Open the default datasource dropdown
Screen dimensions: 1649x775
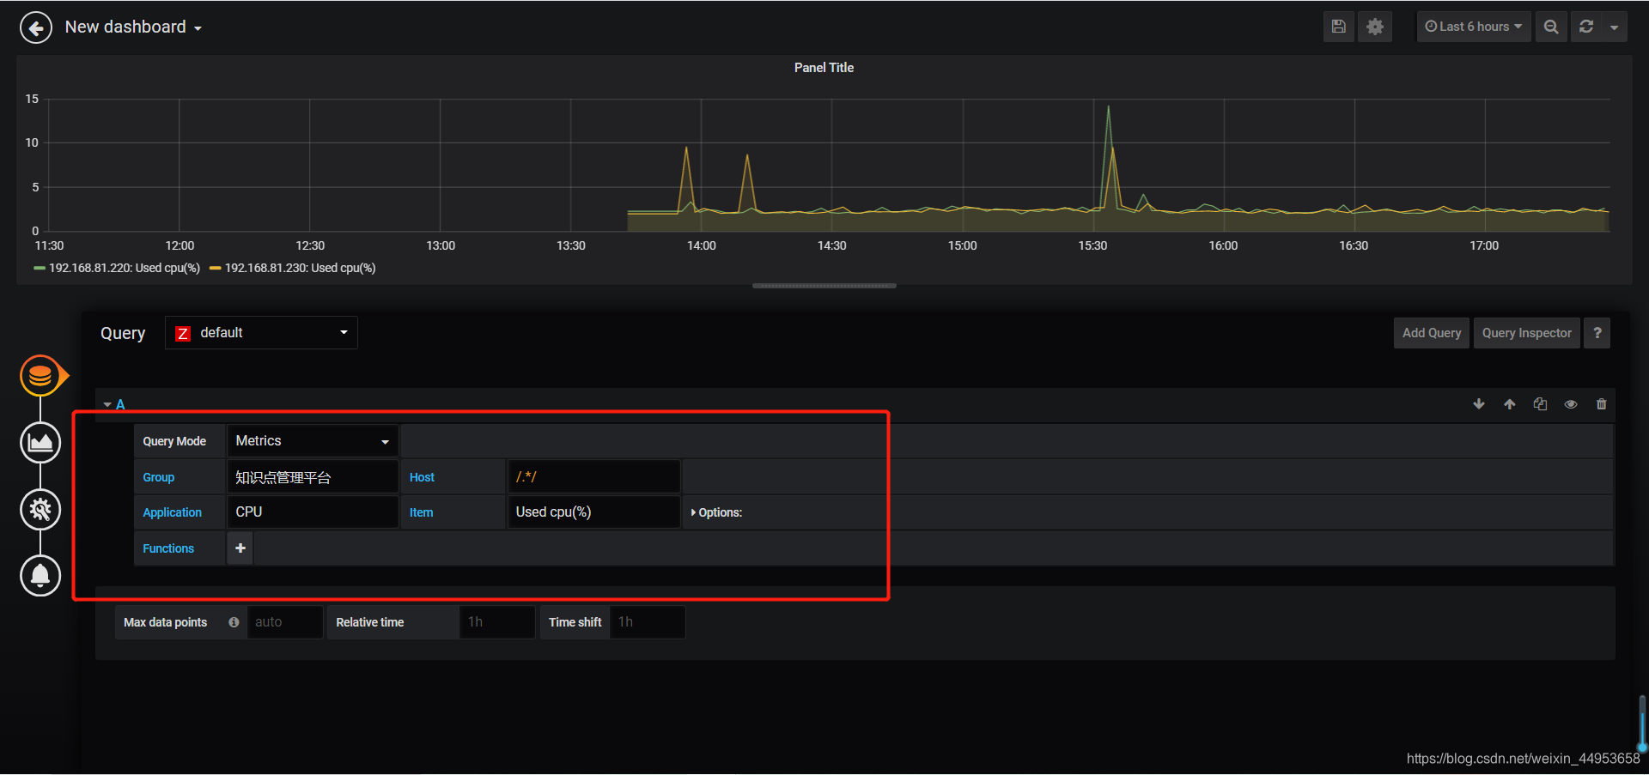tap(261, 333)
